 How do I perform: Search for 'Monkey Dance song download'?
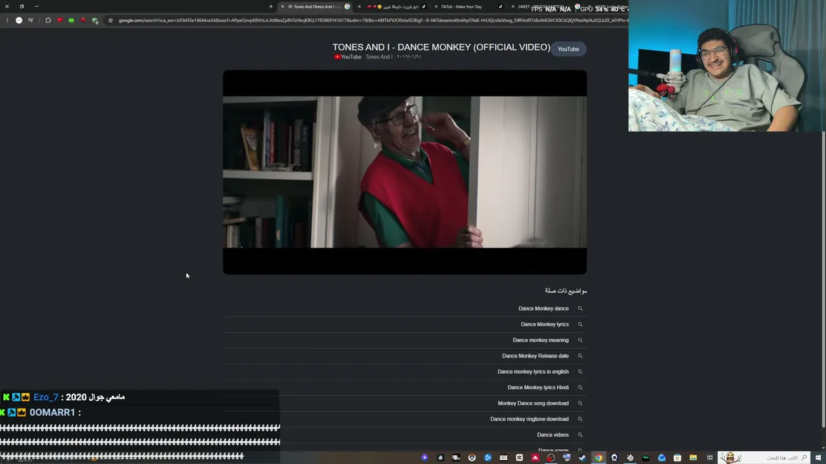coord(533,403)
